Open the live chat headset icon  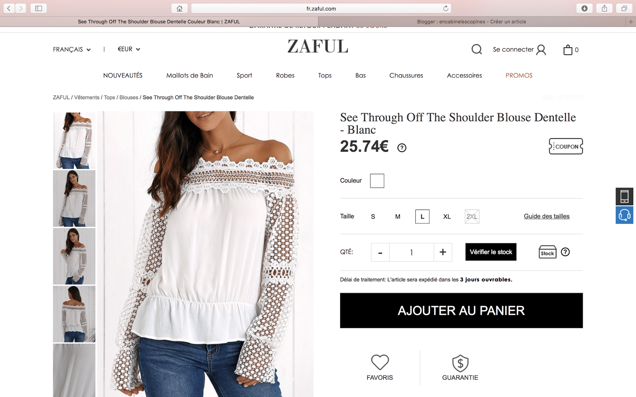(624, 215)
